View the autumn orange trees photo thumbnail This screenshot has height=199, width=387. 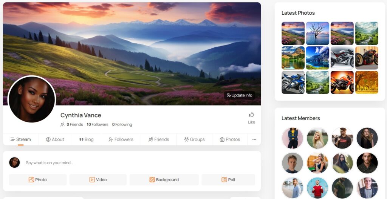coord(367,83)
